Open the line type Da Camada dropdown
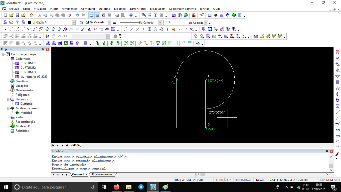Image resolution: width=341 pixels, height=192 pixels. click(x=160, y=22)
